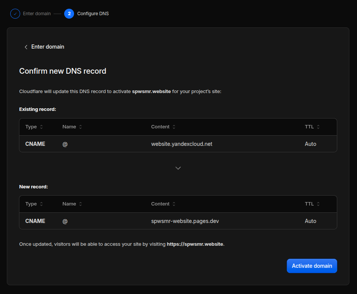Sort existing record by TTL arrows
The width and height of the screenshot is (357, 294).
coord(318,127)
